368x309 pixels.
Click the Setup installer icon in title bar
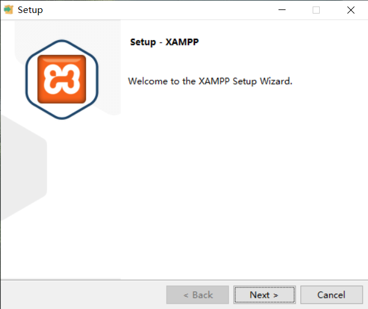(x=9, y=9)
